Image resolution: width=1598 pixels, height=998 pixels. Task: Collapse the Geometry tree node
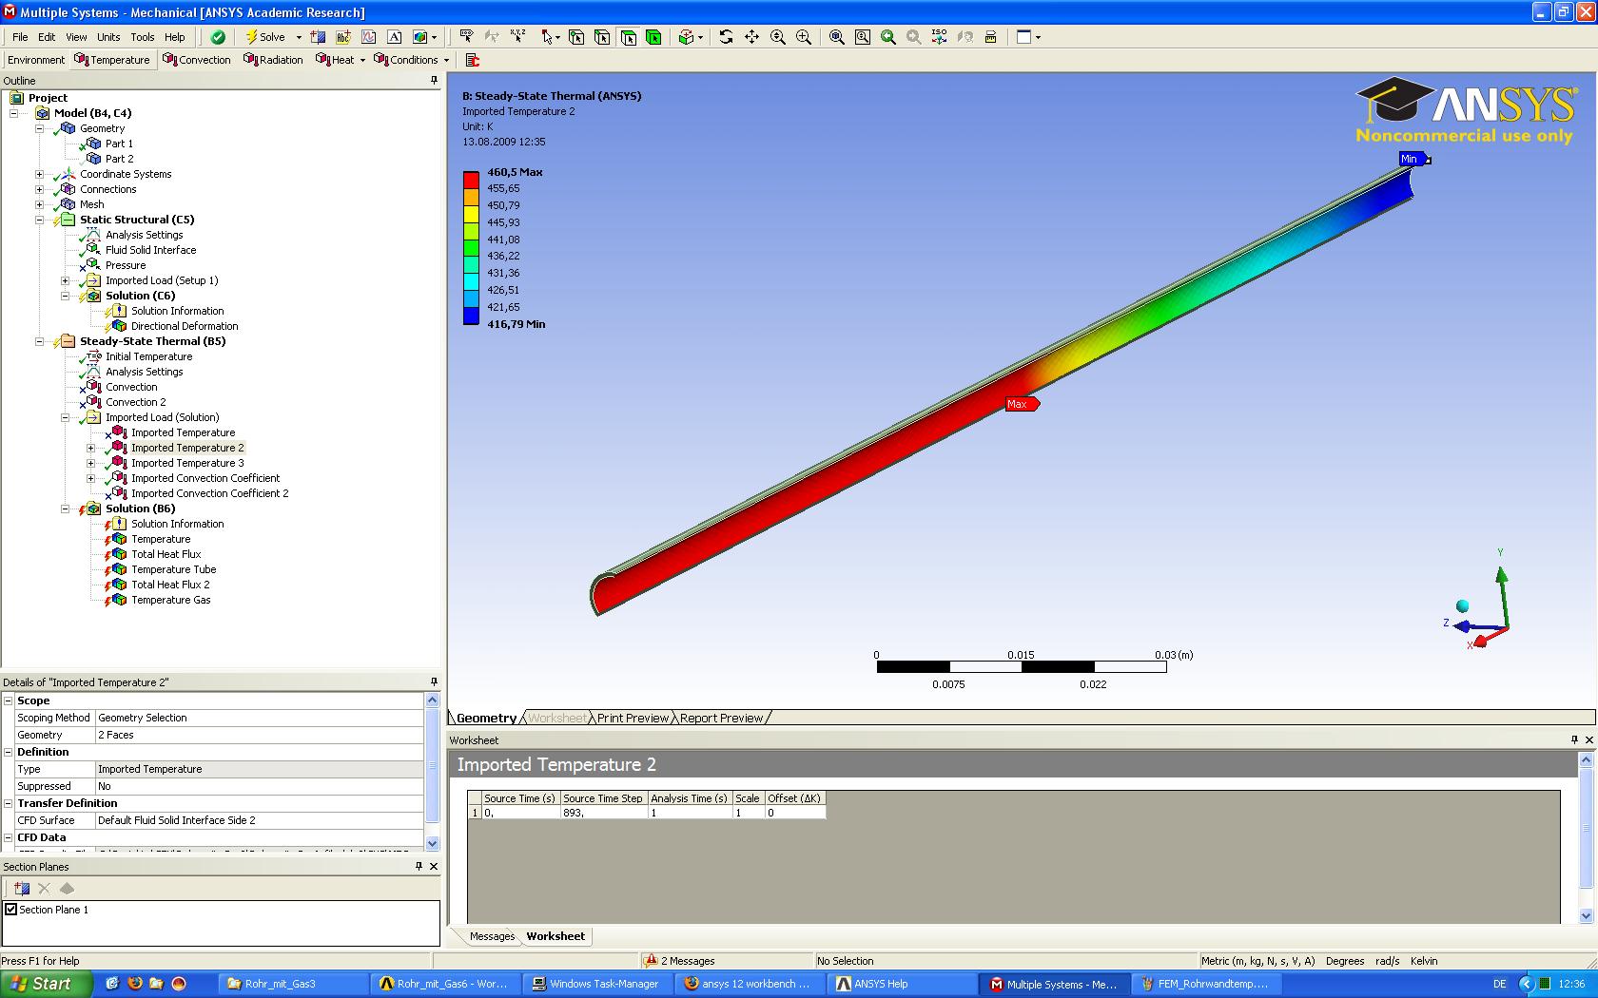click(40, 128)
